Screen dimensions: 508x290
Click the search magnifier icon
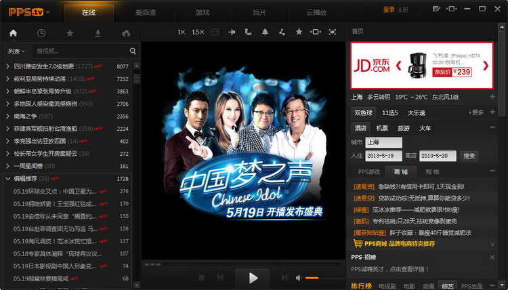pyautogui.click(x=133, y=51)
